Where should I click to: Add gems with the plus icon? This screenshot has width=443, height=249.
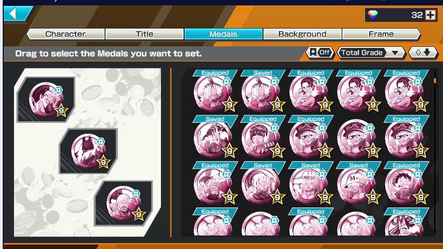pos(431,15)
